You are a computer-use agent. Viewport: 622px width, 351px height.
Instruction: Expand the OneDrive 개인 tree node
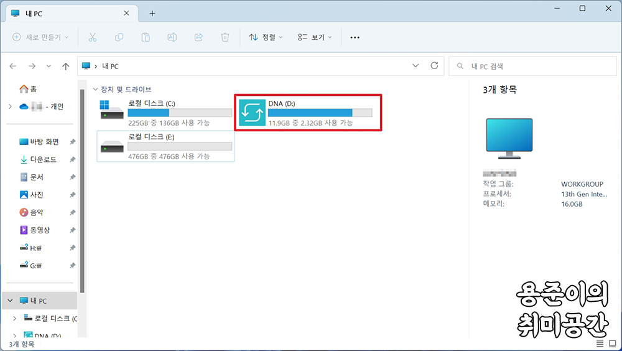[x=11, y=106]
